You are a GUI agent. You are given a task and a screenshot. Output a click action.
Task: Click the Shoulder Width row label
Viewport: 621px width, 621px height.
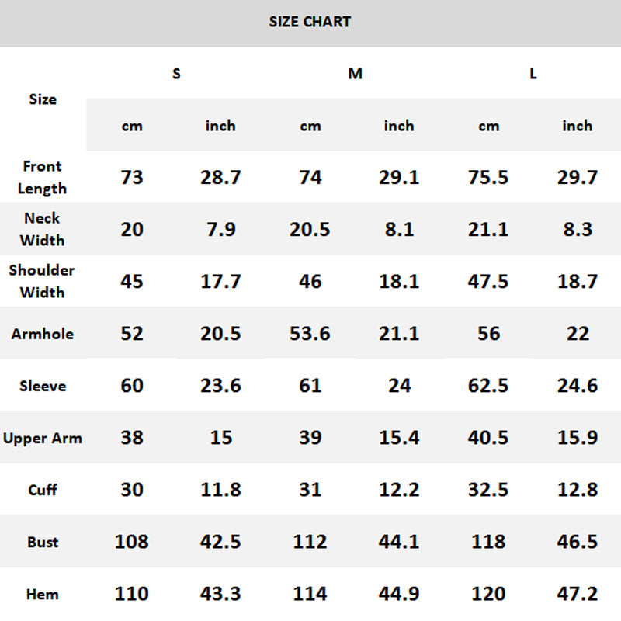pyautogui.click(x=43, y=281)
